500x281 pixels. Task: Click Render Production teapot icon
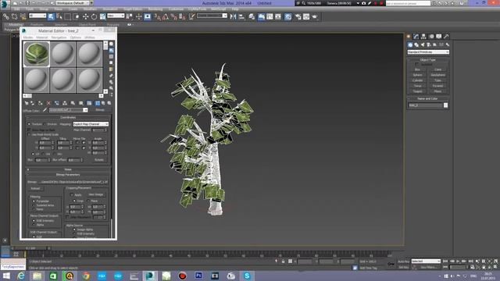click(314, 16)
